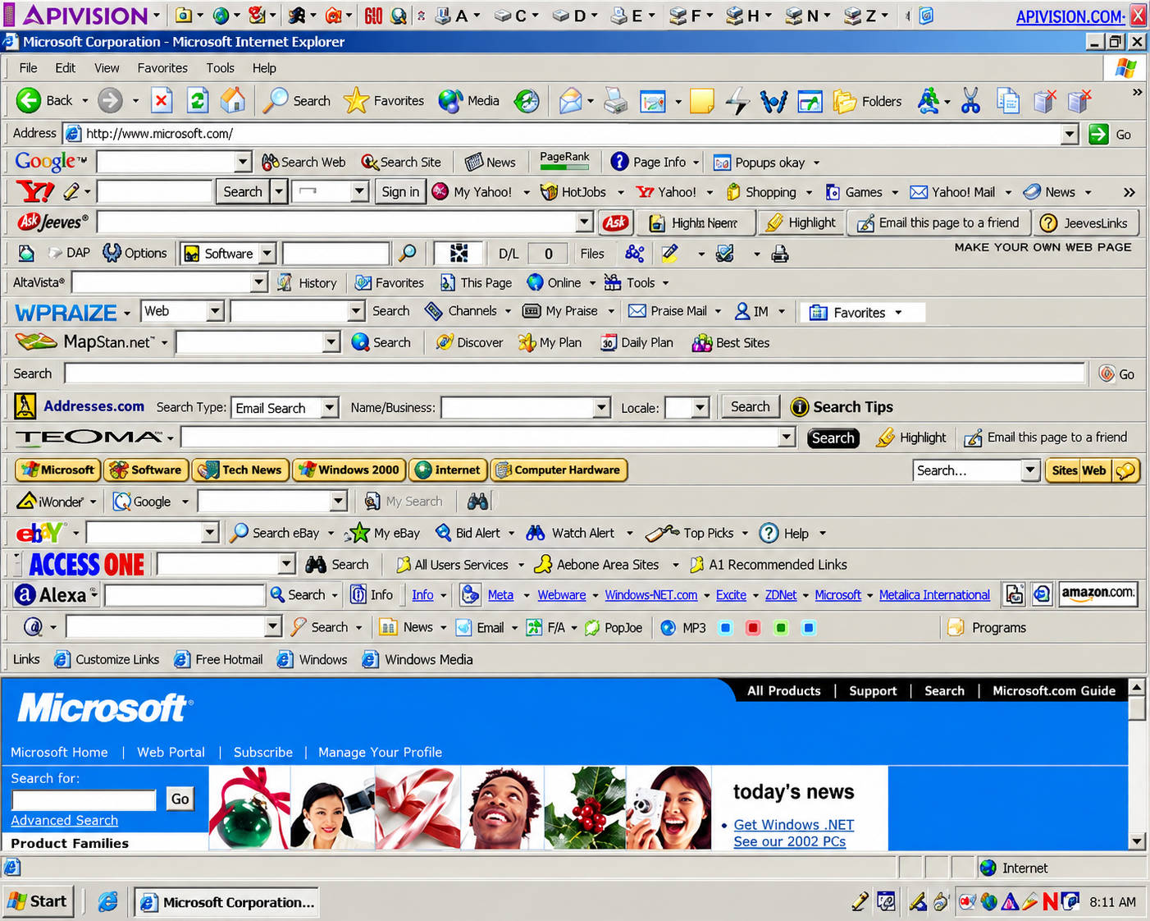Viewport: 1150px width, 921px height.
Task: Click the Get Windows .NET link
Action: pos(794,825)
